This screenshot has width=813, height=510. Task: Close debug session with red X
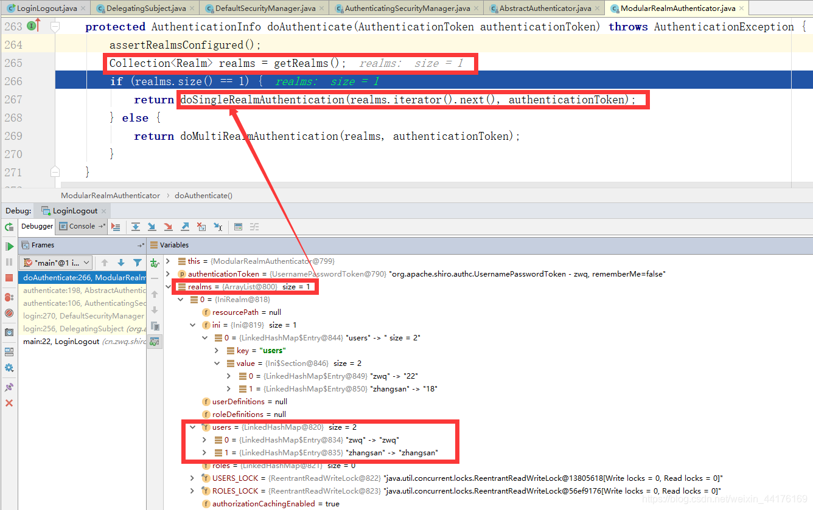[9, 403]
